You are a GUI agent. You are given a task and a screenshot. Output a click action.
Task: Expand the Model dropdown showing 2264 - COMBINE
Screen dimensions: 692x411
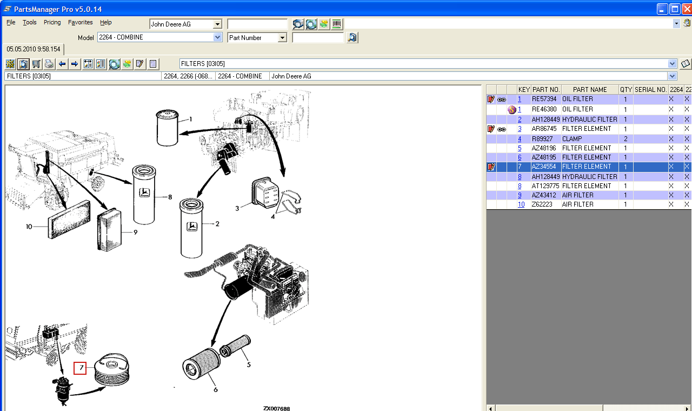(x=218, y=37)
